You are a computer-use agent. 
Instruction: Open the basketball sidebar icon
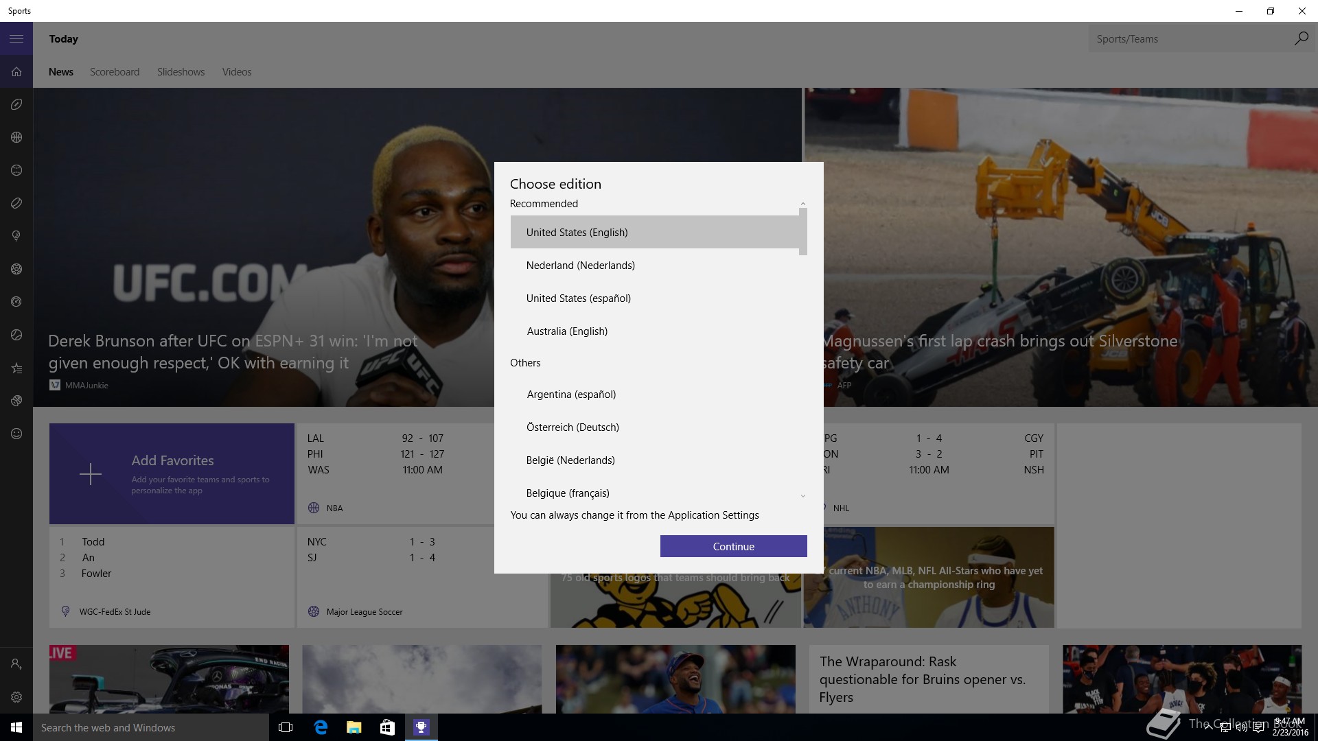click(x=16, y=137)
